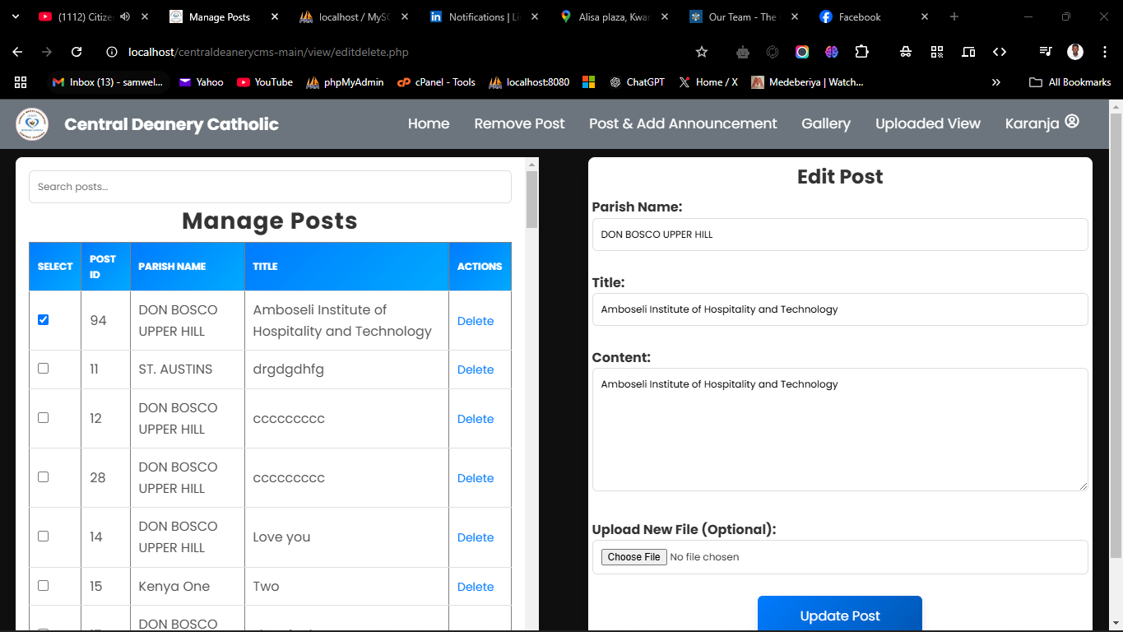
Task: Open the apps grid in bookmarks bar
Action: click(21, 82)
